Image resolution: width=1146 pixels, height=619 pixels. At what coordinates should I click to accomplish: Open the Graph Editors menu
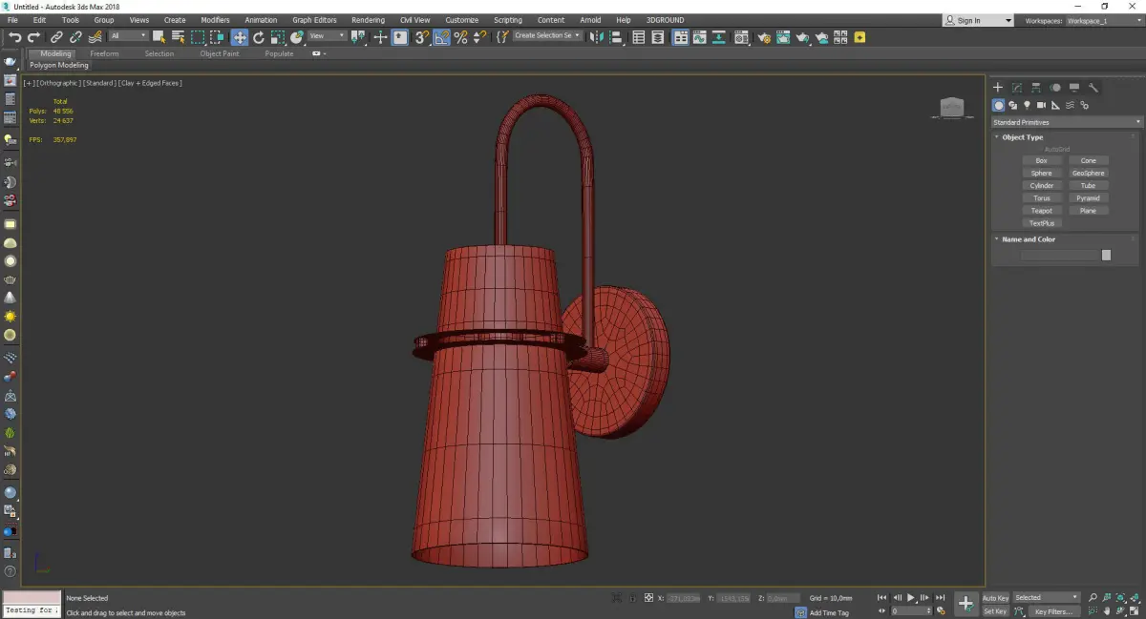pyautogui.click(x=314, y=20)
